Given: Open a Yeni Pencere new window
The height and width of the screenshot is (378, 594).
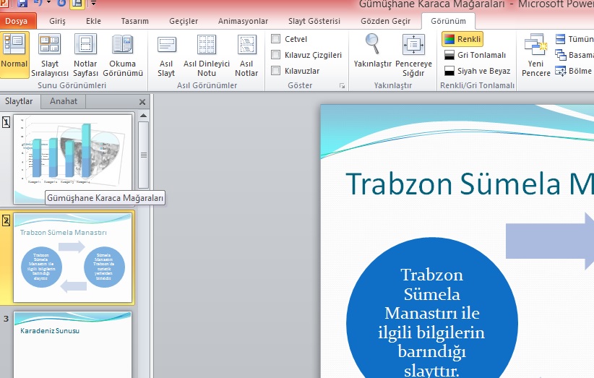Looking at the screenshot, I should click(x=535, y=55).
